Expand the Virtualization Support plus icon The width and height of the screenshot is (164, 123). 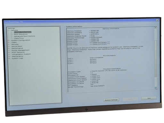pos(9,54)
